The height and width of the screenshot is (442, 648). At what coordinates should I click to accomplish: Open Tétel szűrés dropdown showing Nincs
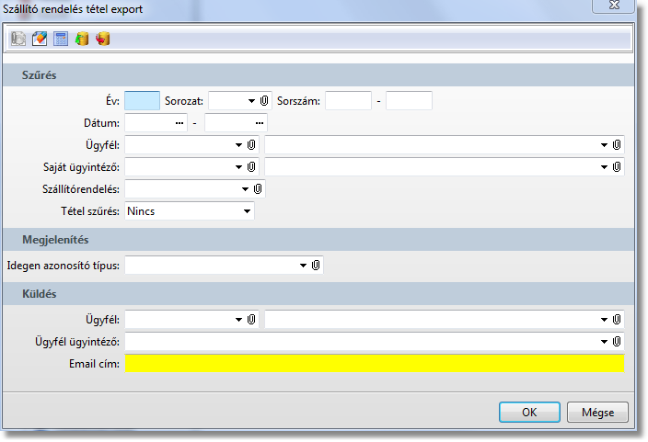247,211
